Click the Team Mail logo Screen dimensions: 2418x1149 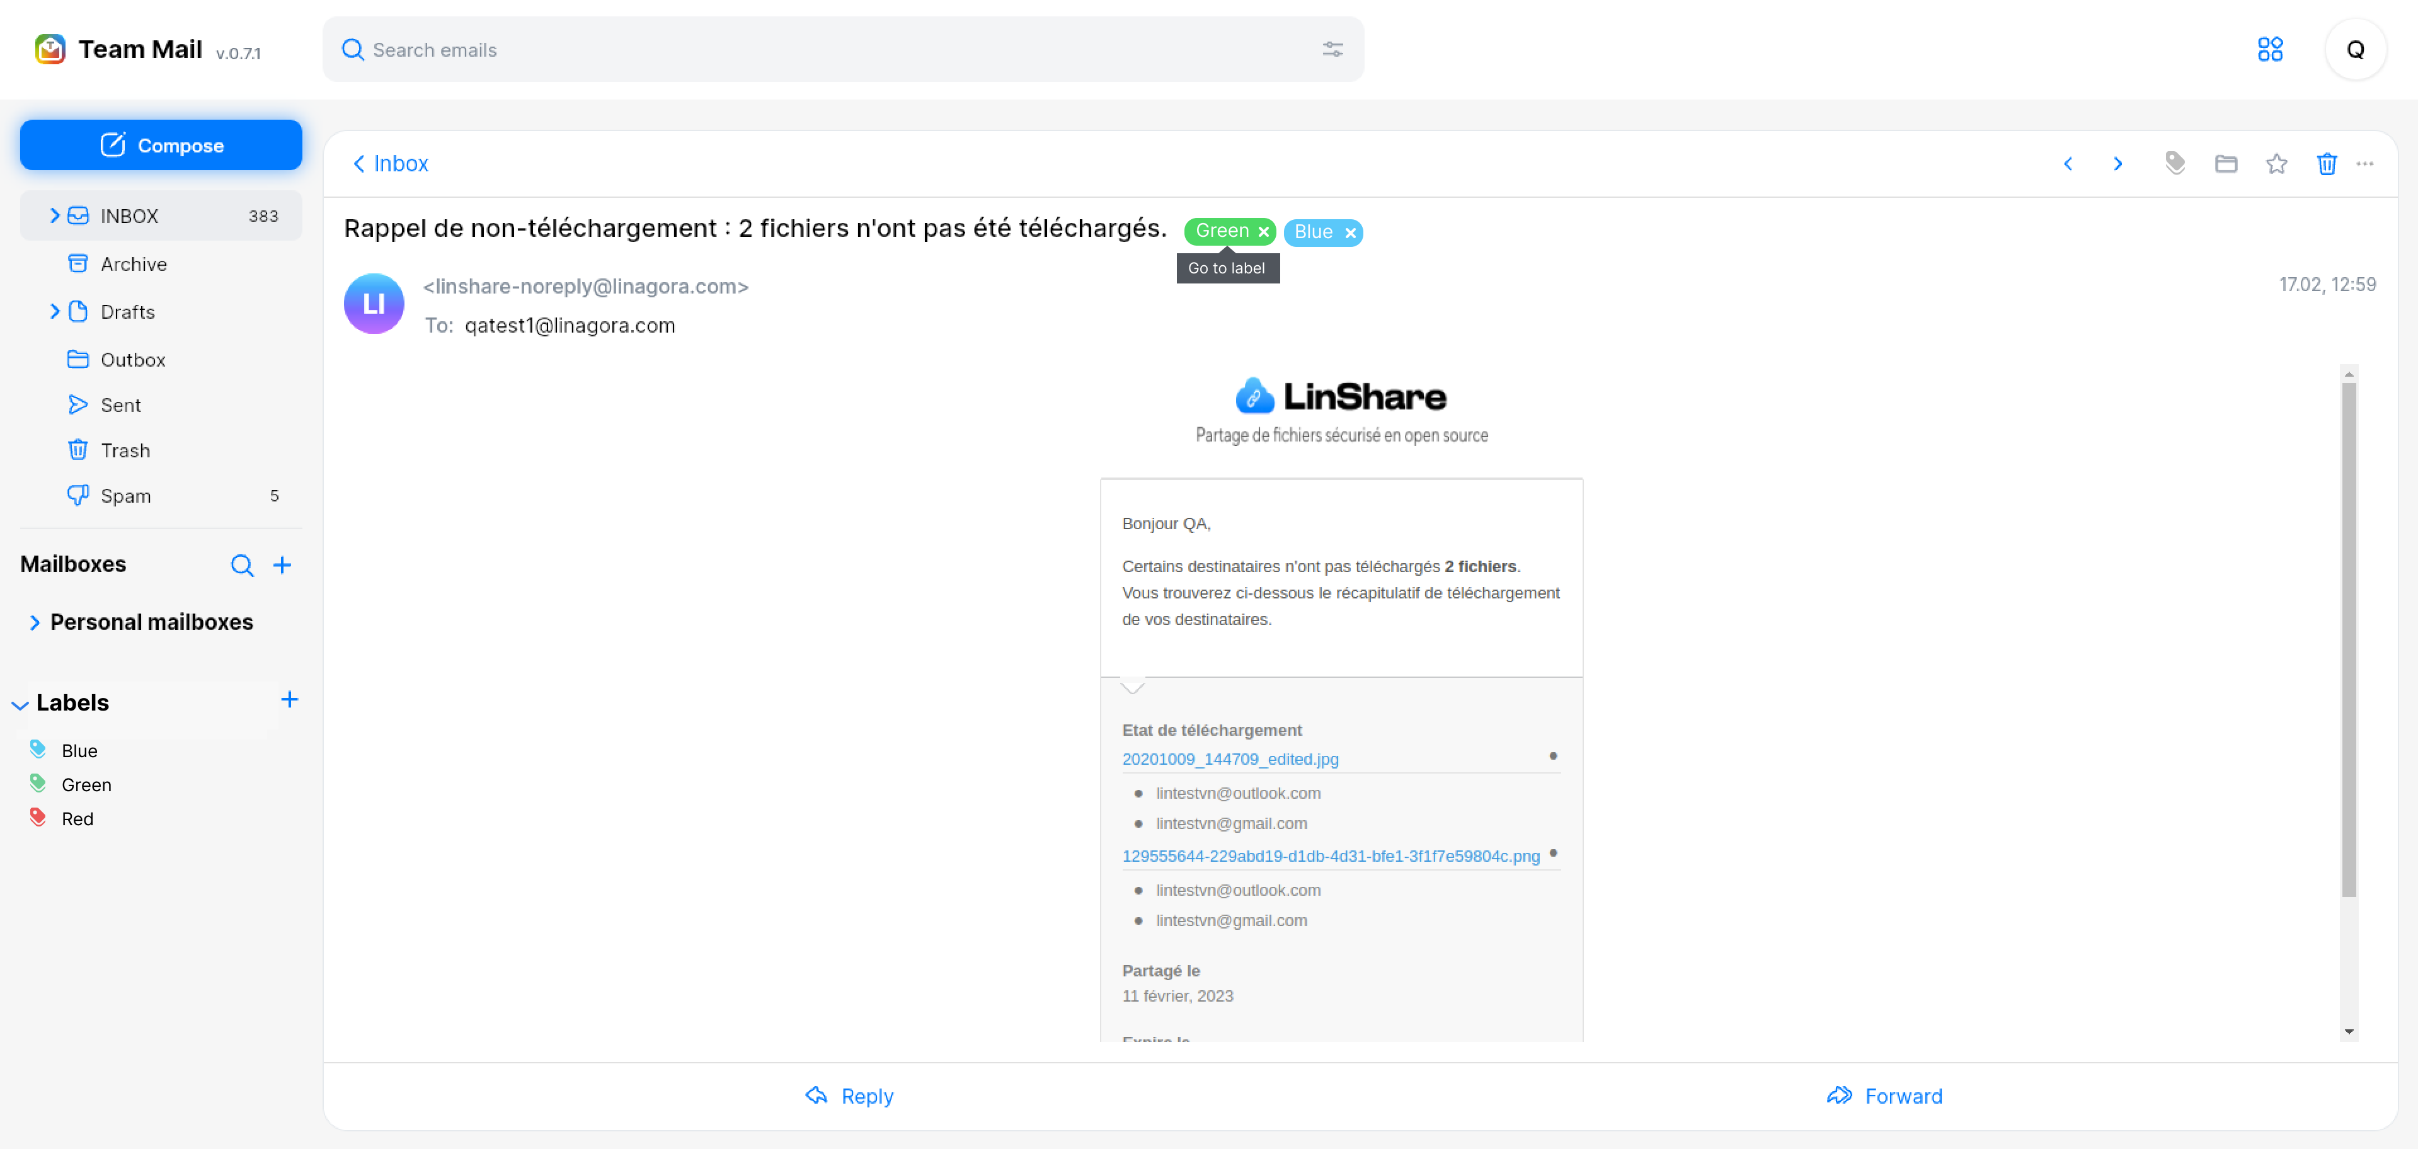point(50,49)
